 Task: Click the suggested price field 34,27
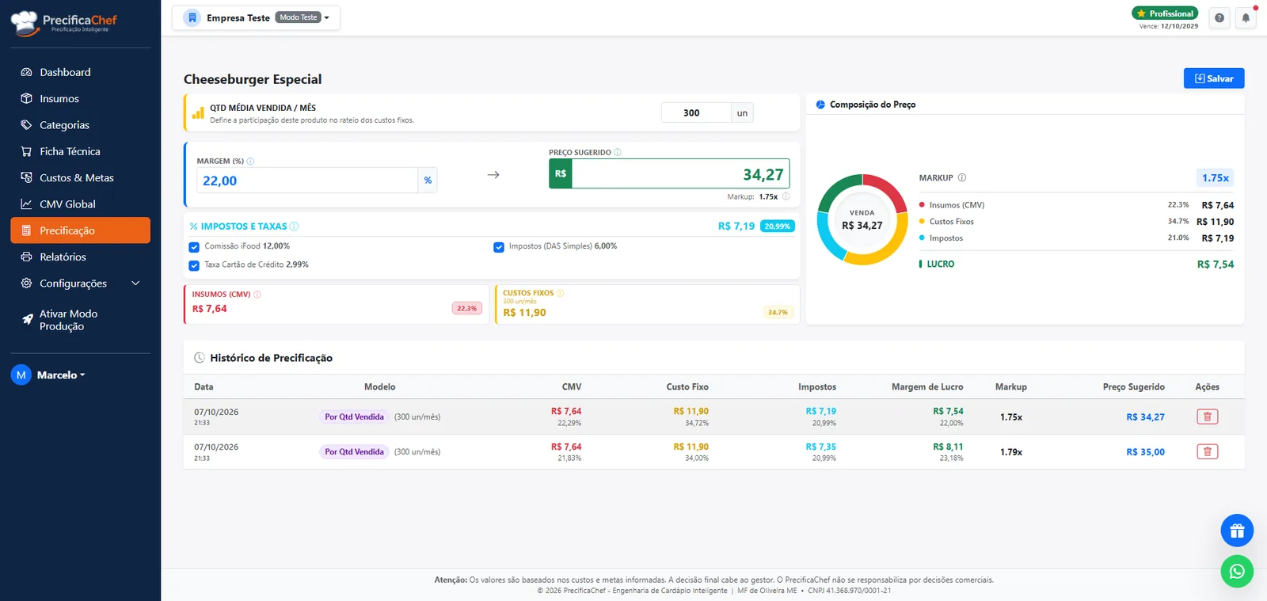pos(680,174)
